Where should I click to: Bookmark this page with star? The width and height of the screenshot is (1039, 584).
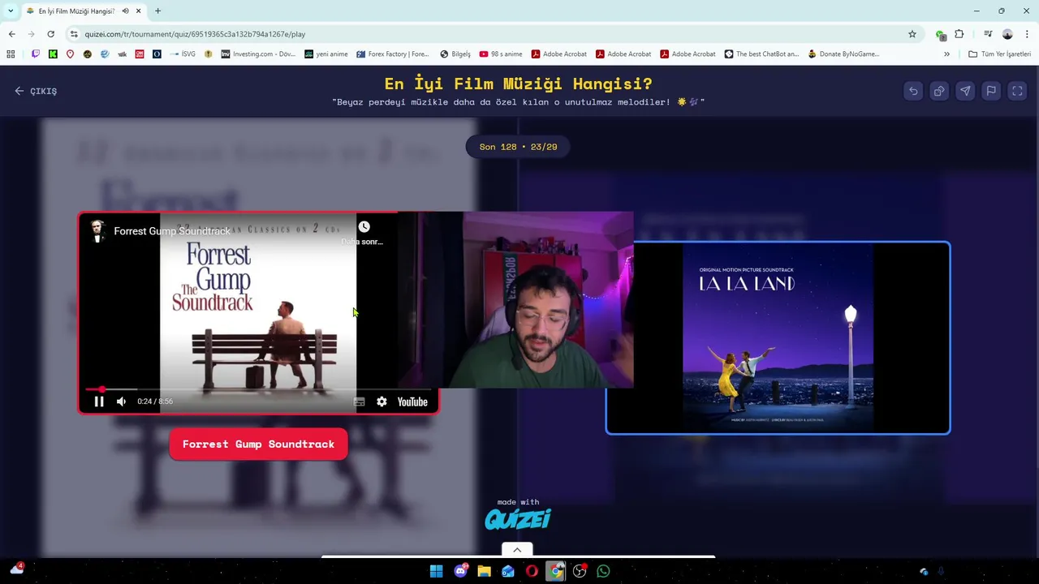click(912, 34)
